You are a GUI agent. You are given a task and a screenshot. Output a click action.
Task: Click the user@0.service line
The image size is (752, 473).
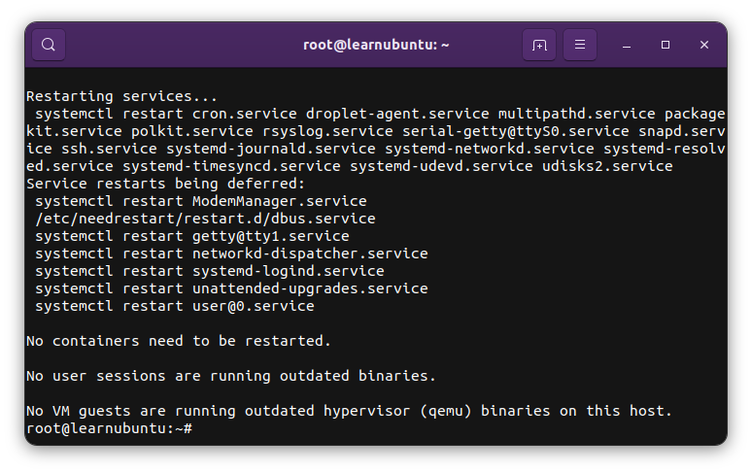pyautogui.click(x=175, y=306)
